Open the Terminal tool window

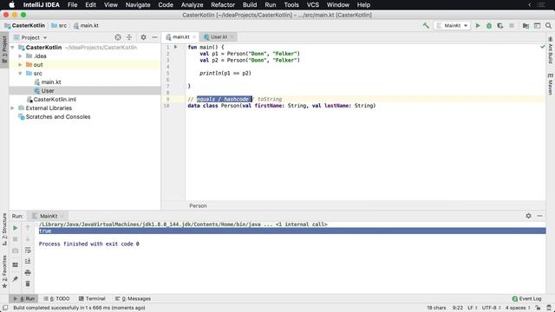[x=92, y=298]
